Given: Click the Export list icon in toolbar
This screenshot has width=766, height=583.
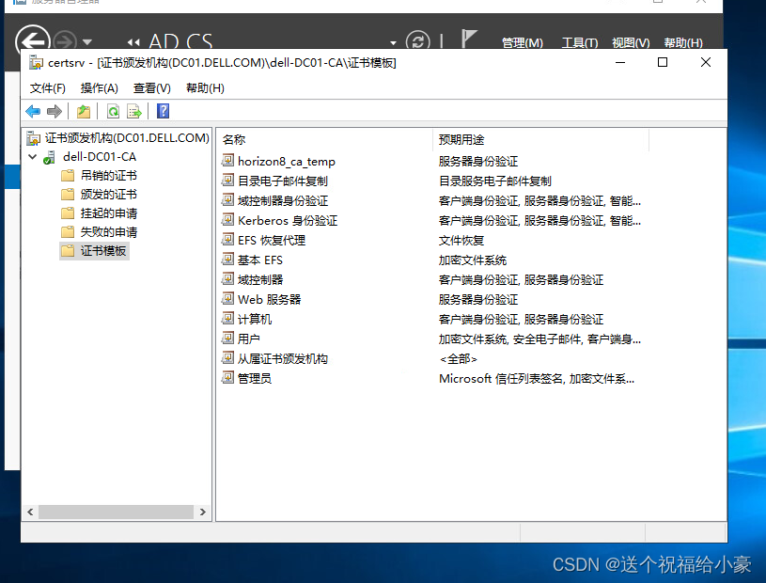Looking at the screenshot, I should coord(133,111).
